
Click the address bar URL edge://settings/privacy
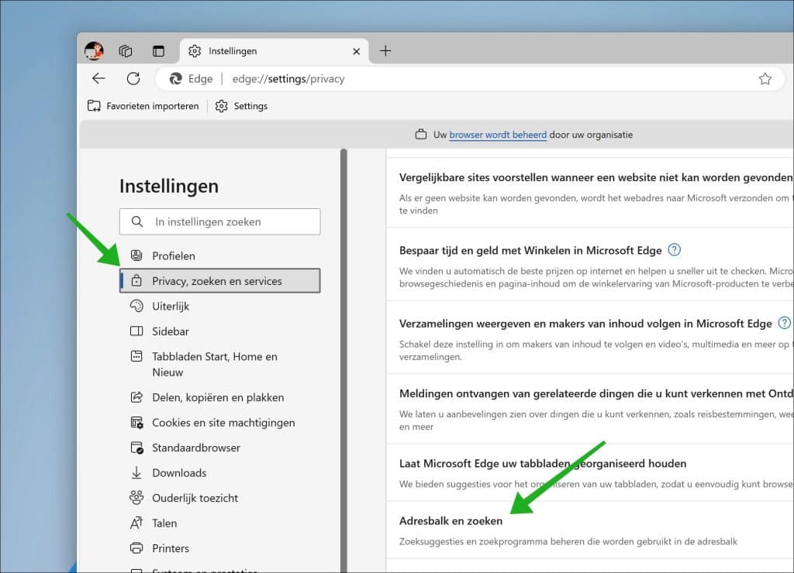click(288, 79)
